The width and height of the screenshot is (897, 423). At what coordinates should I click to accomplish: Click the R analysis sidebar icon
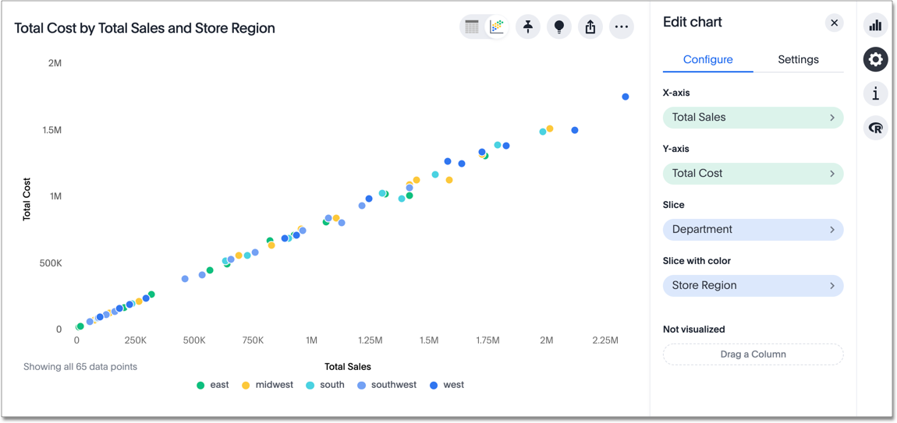[875, 129]
